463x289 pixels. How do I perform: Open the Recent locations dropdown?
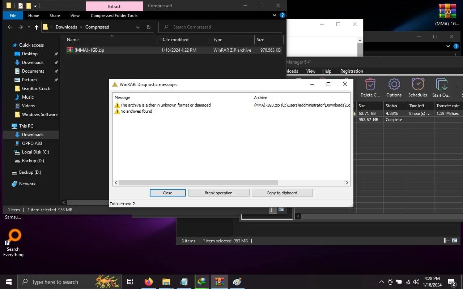29,27
